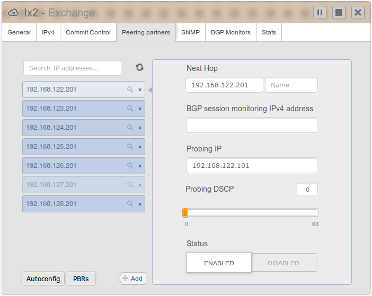The width and height of the screenshot is (372, 296).
Task: Remove peer 192.168.125.201 with its x
Action: tap(140, 147)
